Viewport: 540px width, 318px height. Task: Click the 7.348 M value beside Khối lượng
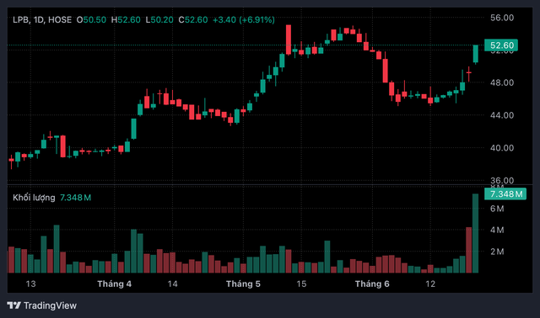tap(75, 198)
